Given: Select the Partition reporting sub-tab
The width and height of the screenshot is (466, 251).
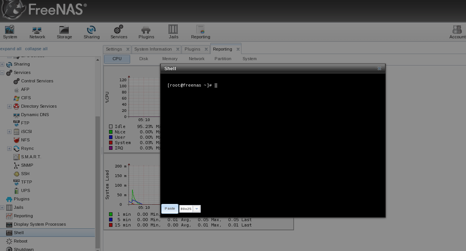Looking at the screenshot, I should click(x=223, y=59).
